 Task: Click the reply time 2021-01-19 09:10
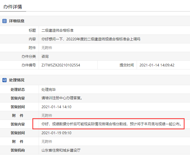56,133
